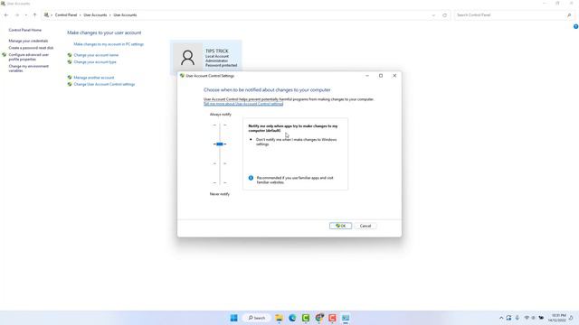Open the green C app in taskbar

click(306, 318)
